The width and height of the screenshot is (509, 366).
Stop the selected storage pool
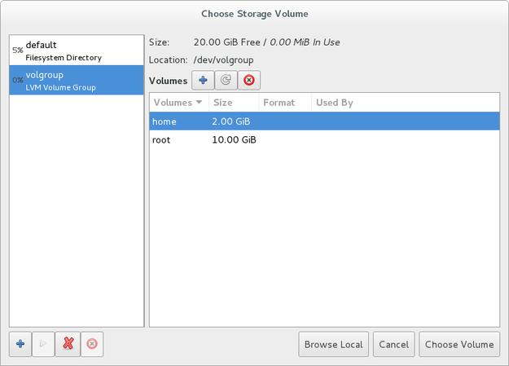pos(92,344)
